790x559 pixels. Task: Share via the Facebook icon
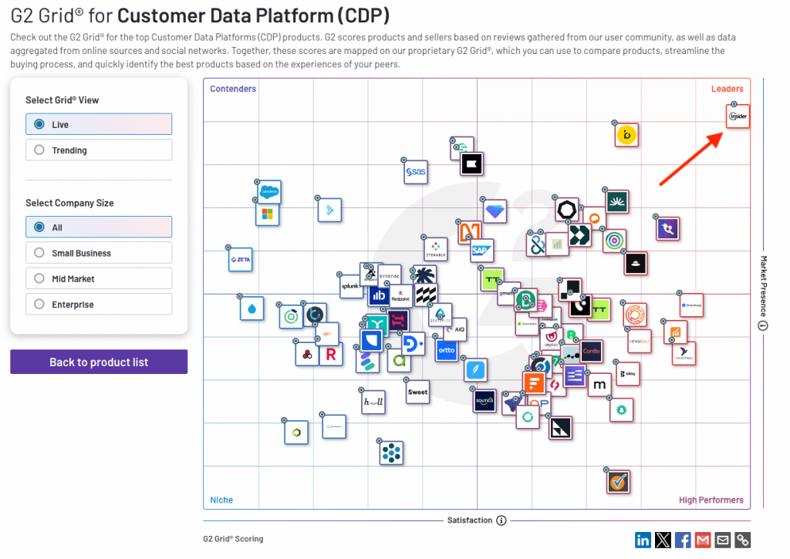tap(683, 540)
